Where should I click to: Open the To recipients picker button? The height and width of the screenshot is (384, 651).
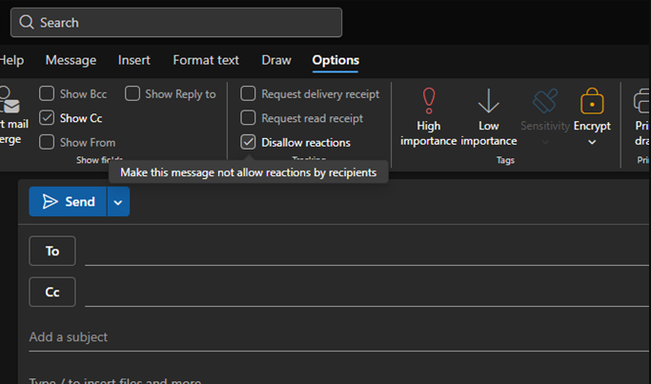[x=52, y=251]
